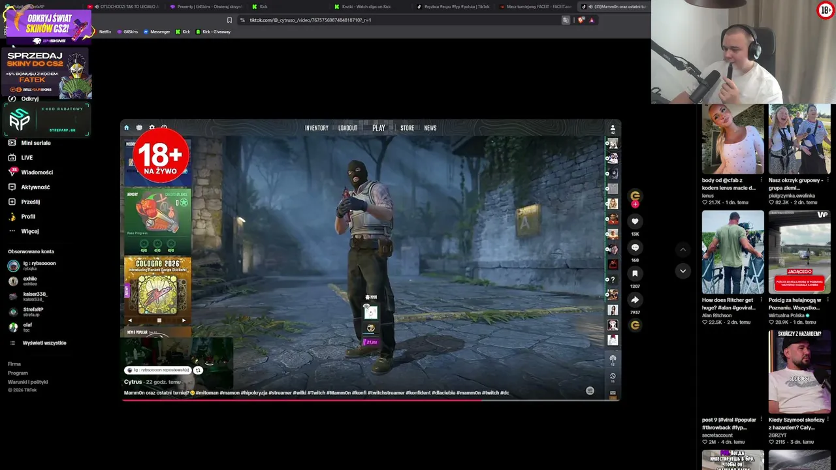
Task: Go to the previous video with the up chevron
Action: click(x=683, y=249)
